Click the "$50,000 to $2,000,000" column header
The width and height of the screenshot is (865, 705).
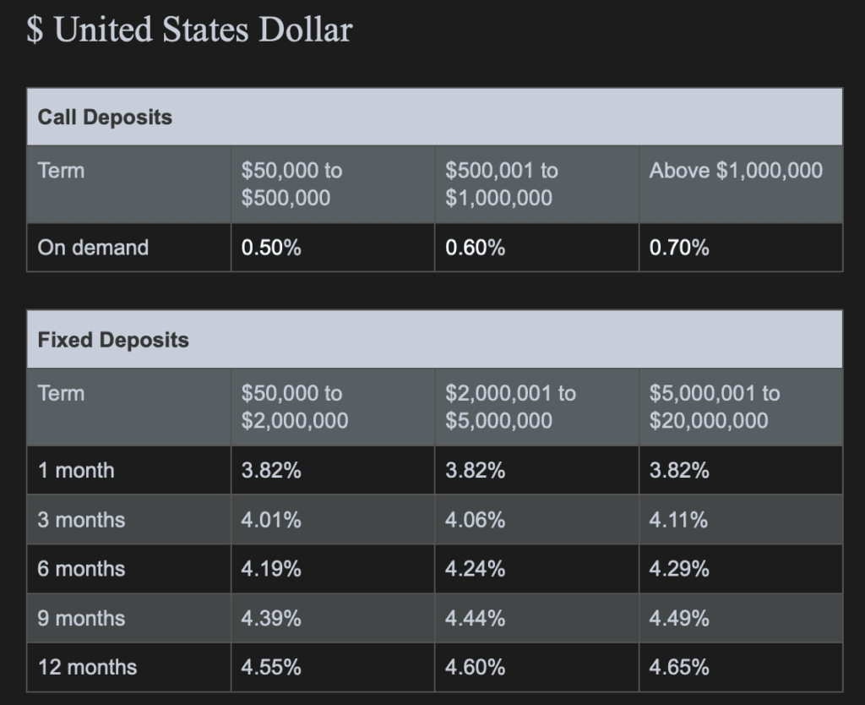295,407
